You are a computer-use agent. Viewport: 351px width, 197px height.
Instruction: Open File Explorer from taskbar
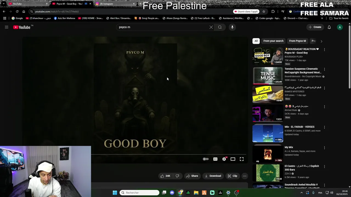point(196,193)
